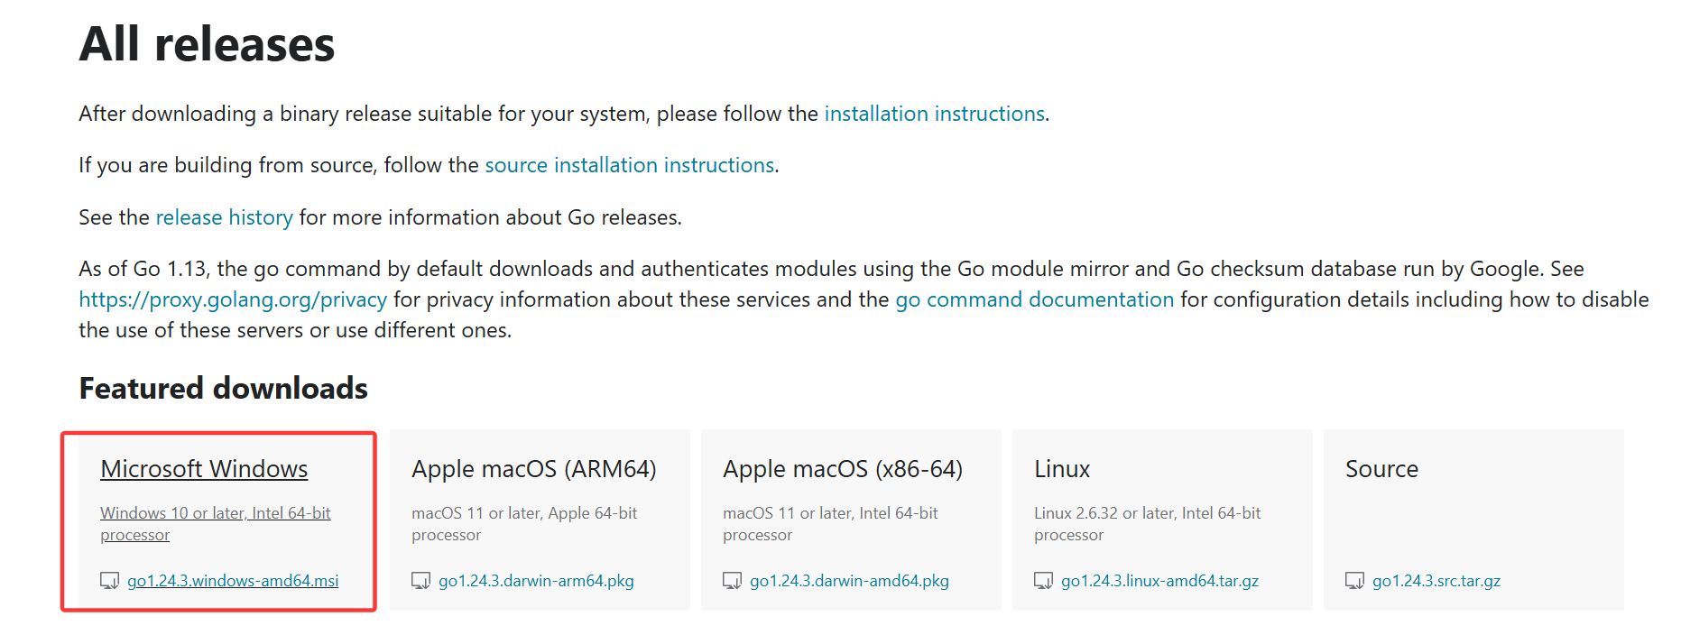The image size is (1681, 635).
Task: Download go1.24.3.darwin-arm64.pkg file
Action: (x=536, y=581)
